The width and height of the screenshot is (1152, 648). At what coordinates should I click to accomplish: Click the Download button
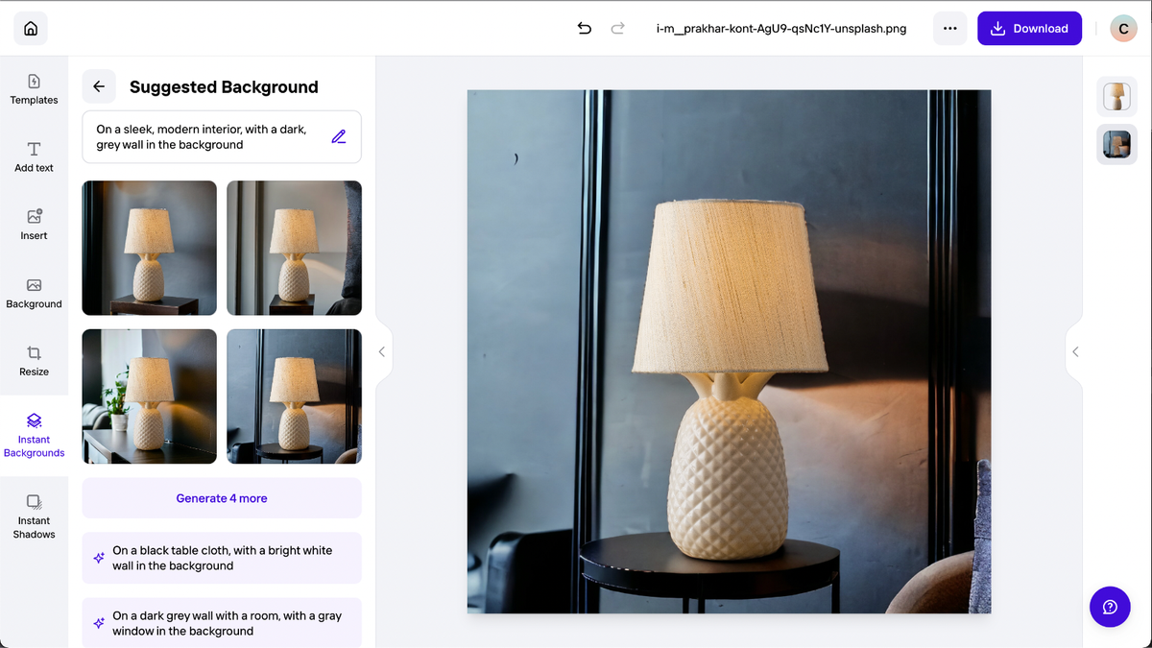click(x=1029, y=28)
